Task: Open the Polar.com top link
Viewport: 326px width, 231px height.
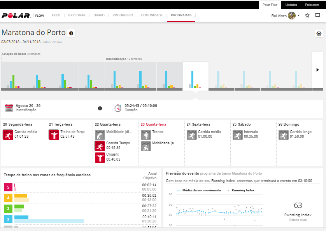Action: (312, 5)
